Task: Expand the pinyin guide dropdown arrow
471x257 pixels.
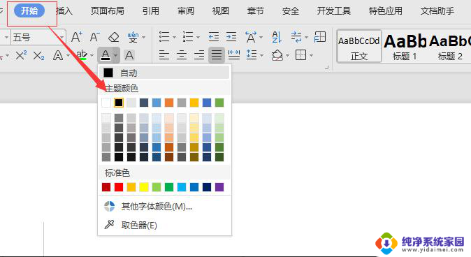Action: pos(143,38)
